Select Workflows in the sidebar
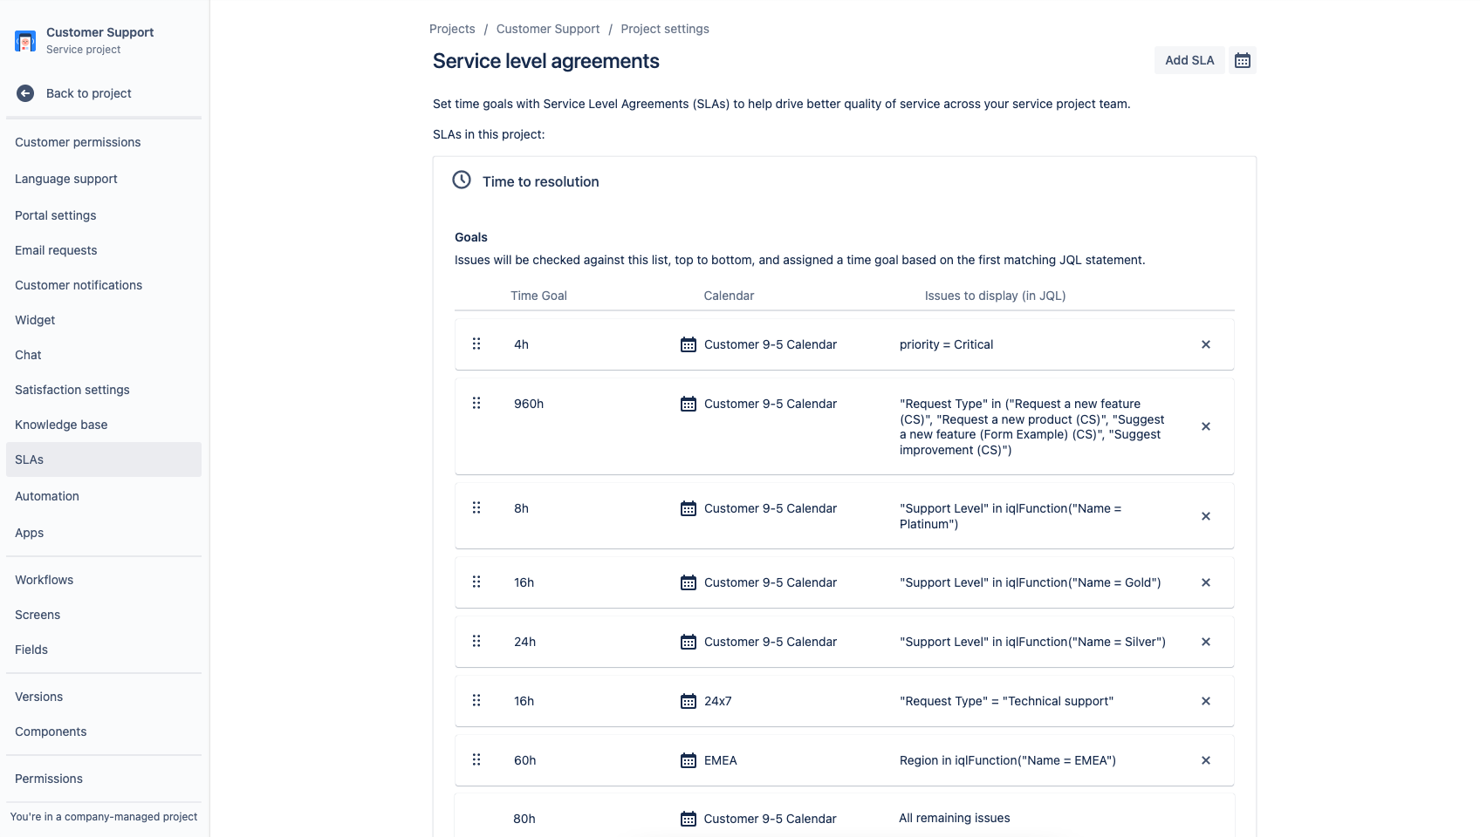 pos(45,579)
